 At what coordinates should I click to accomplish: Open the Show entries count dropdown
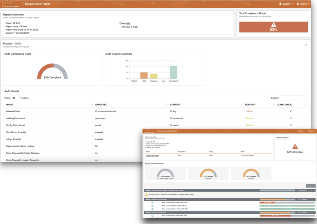(16, 98)
